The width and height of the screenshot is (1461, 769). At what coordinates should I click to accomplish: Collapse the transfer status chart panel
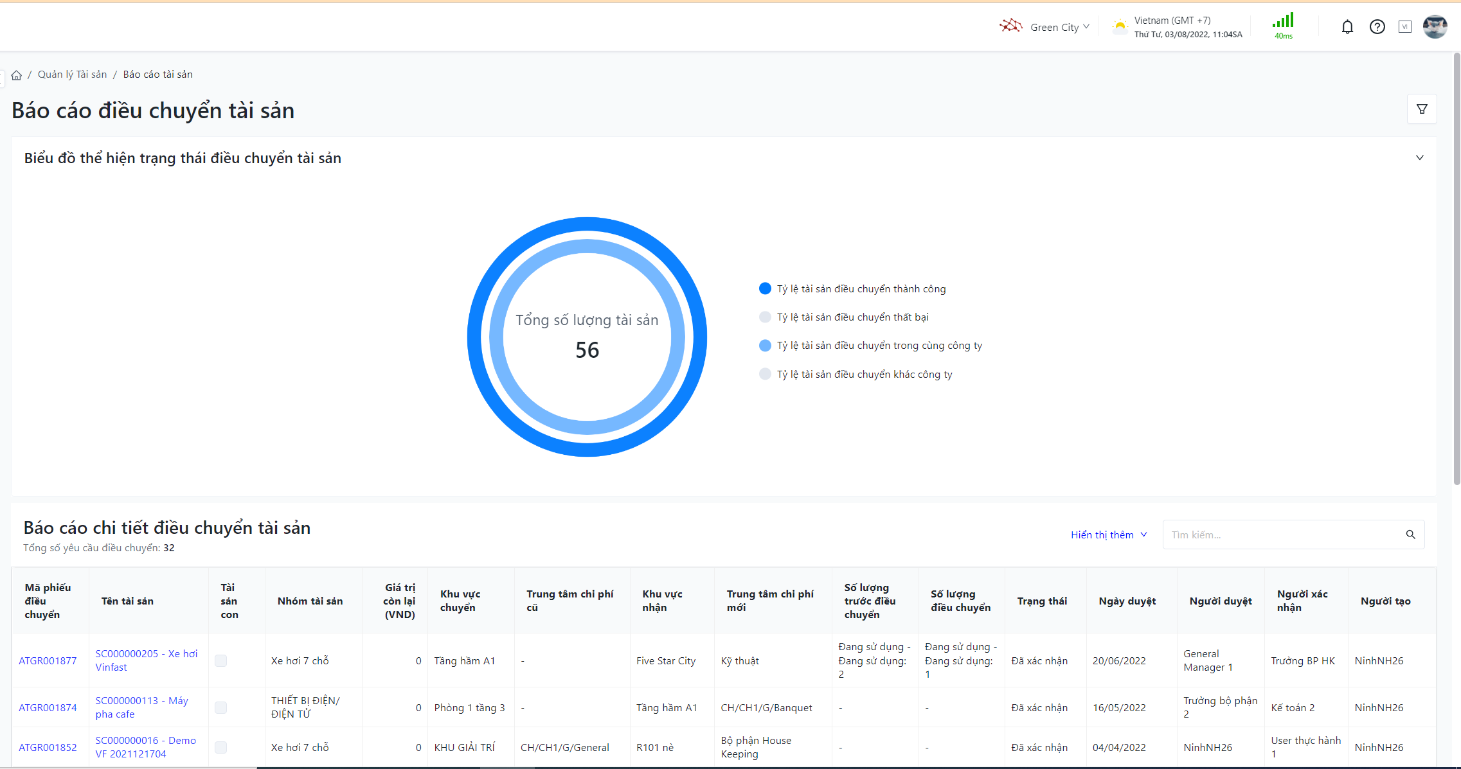pos(1419,158)
